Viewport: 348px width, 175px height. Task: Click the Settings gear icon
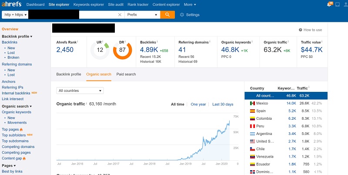coord(182,15)
